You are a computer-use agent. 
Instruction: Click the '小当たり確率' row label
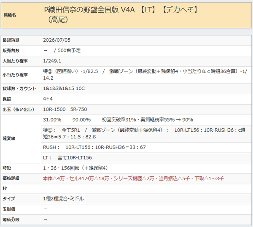(15, 75)
